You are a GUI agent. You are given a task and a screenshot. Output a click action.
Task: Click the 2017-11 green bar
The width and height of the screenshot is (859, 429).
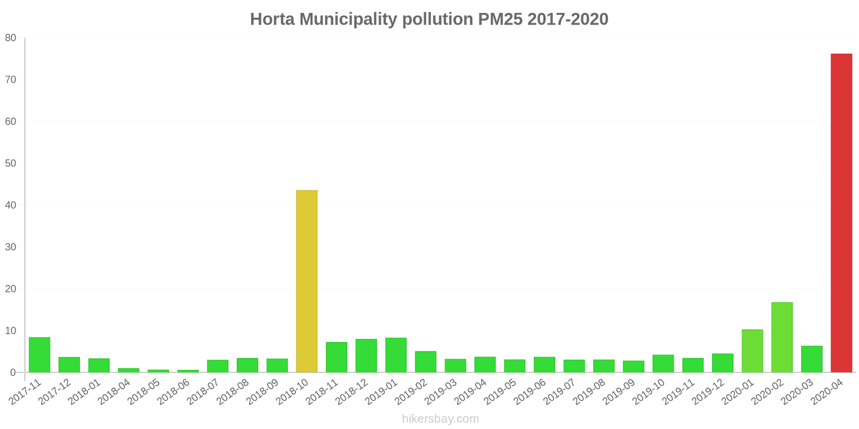pos(39,354)
